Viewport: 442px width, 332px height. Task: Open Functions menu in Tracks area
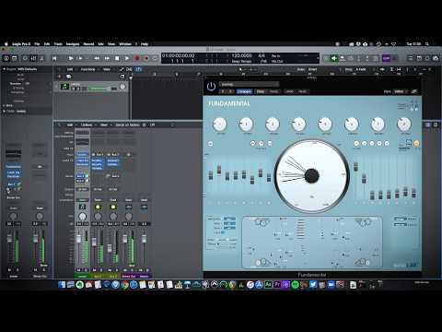tap(87, 69)
